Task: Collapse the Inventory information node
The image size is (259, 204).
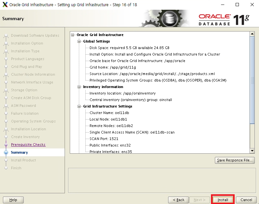Action: (79, 87)
